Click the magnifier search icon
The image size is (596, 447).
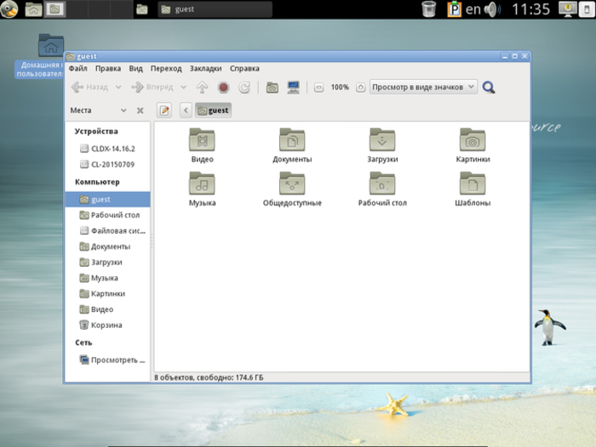pos(489,87)
